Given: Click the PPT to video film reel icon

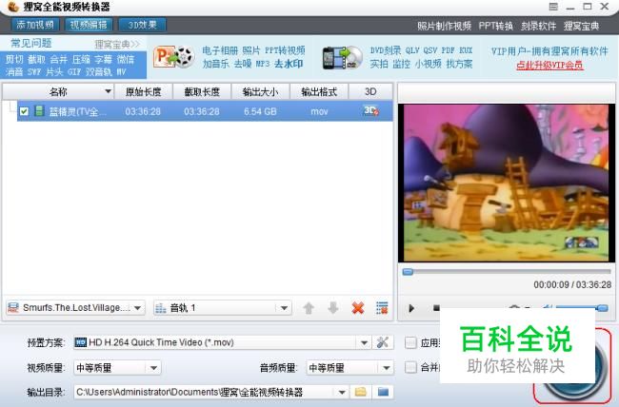Looking at the screenshot, I should (x=173, y=57).
